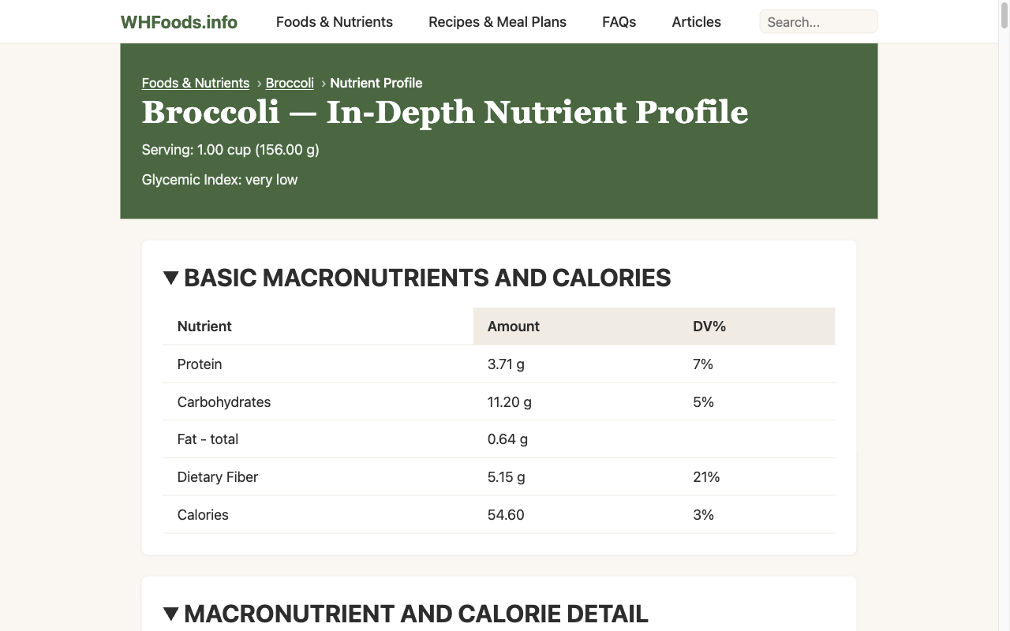Open the Recipes & Meal Plans menu
This screenshot has width=1010, height=631.
point(497,21)
